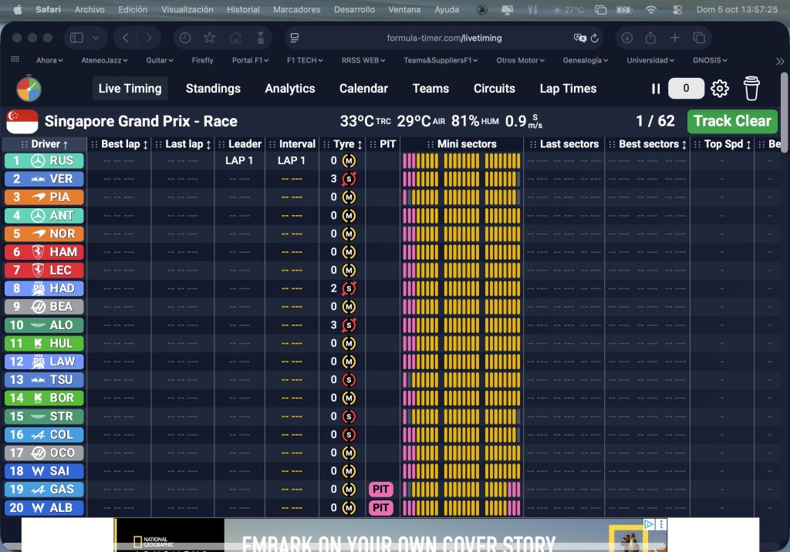The image size is (790, 552).
Task: Click the Formula Timer stopwatch logo
Action: point(29,89)
